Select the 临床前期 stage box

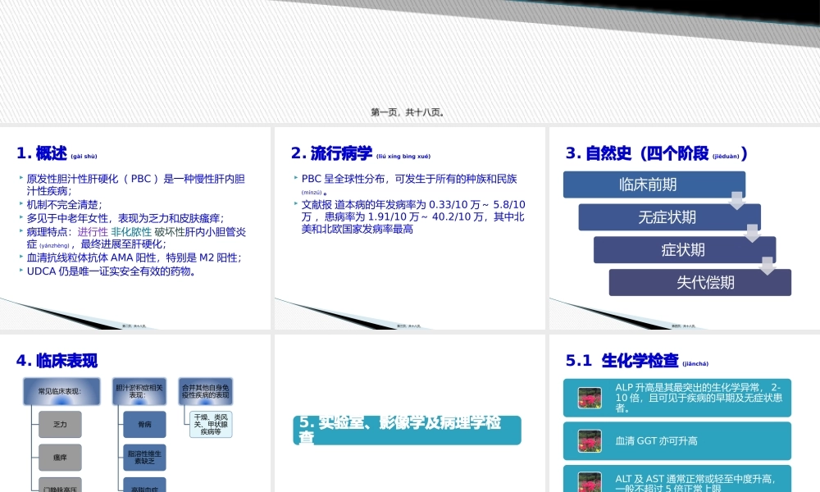coord(654,184)
